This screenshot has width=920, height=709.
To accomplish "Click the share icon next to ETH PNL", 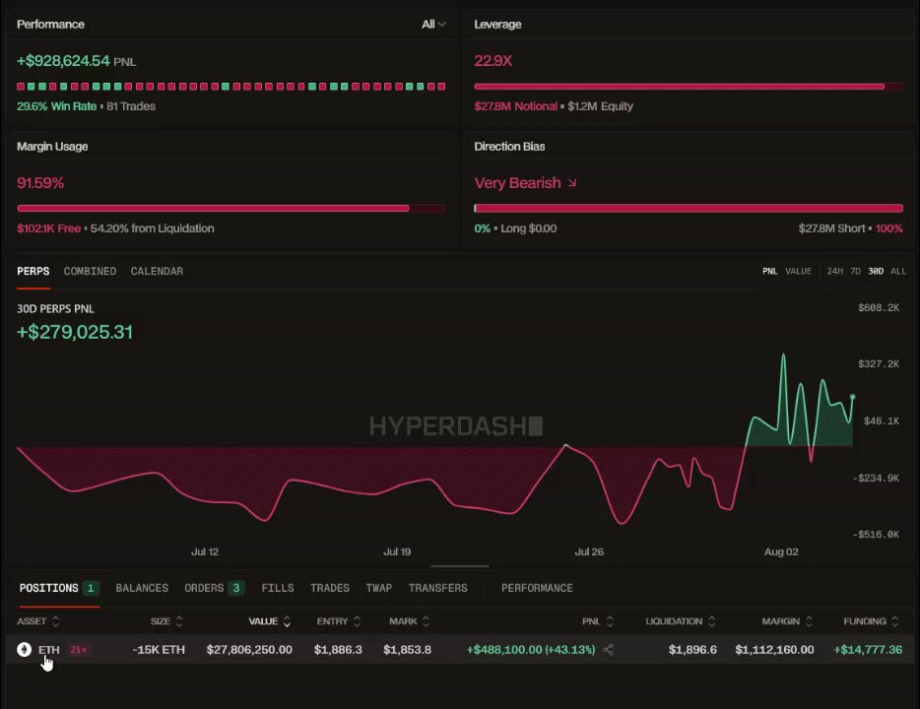I will pyautogui.click(x=609, y=650).
